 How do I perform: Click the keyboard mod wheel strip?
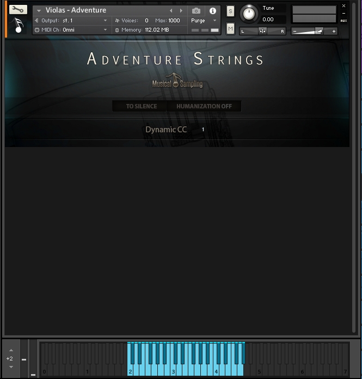pyautogui.click(x=33, y=358)
